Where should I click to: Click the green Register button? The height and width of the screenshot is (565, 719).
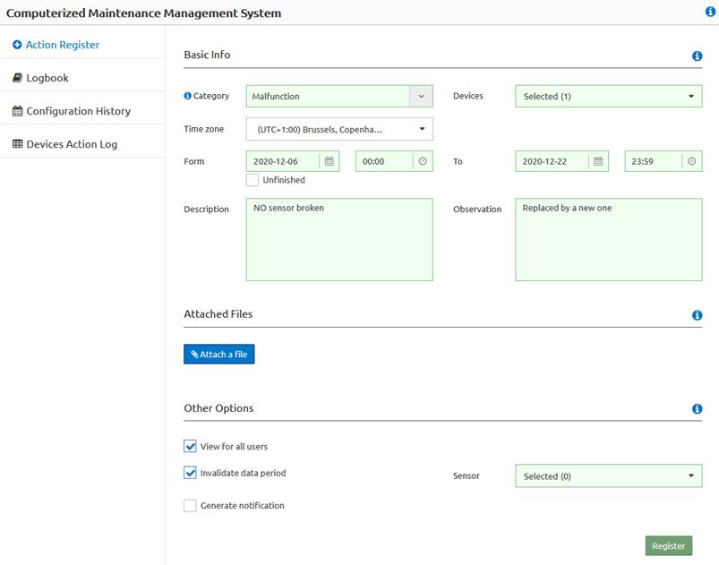[669, 545]
